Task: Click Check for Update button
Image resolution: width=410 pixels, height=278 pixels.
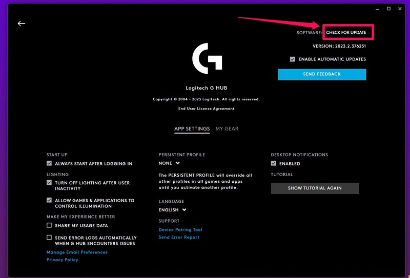Action: point(346,32)
